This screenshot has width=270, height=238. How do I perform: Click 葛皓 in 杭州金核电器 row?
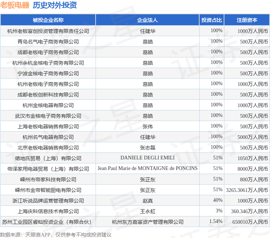click(x=147, y=105)
